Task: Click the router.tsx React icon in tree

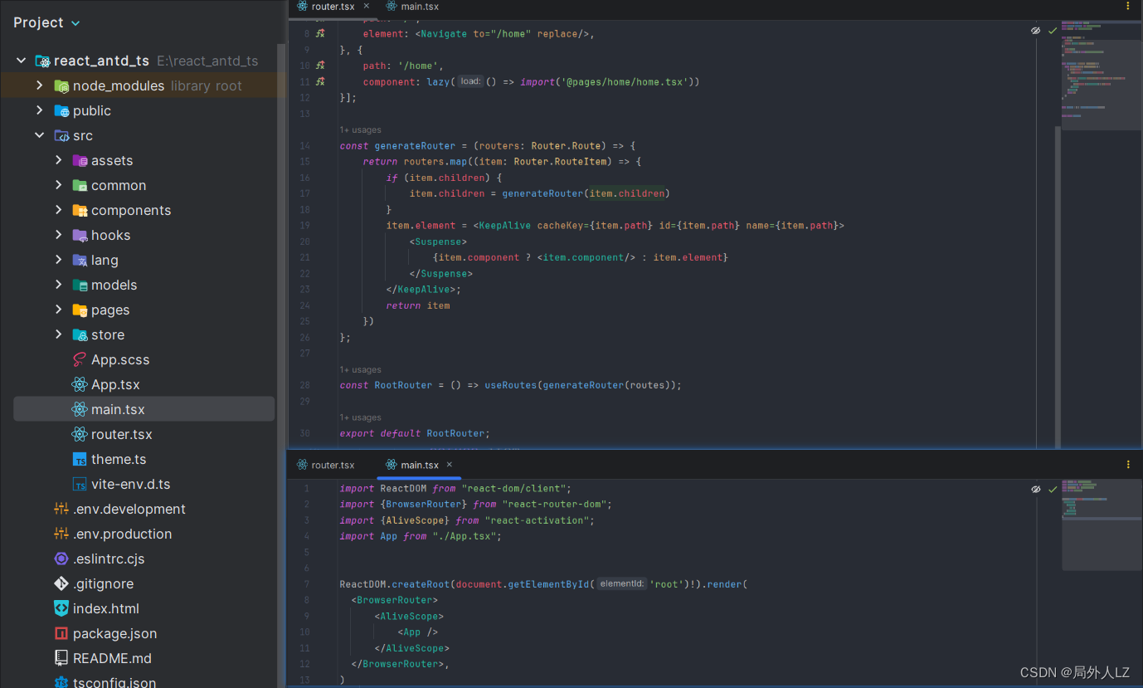Action: point(80,434)
